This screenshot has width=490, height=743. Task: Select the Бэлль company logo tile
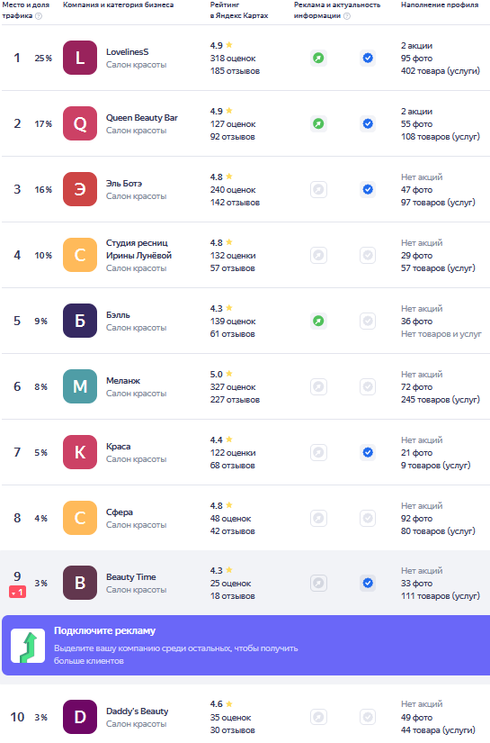point(80,321)
